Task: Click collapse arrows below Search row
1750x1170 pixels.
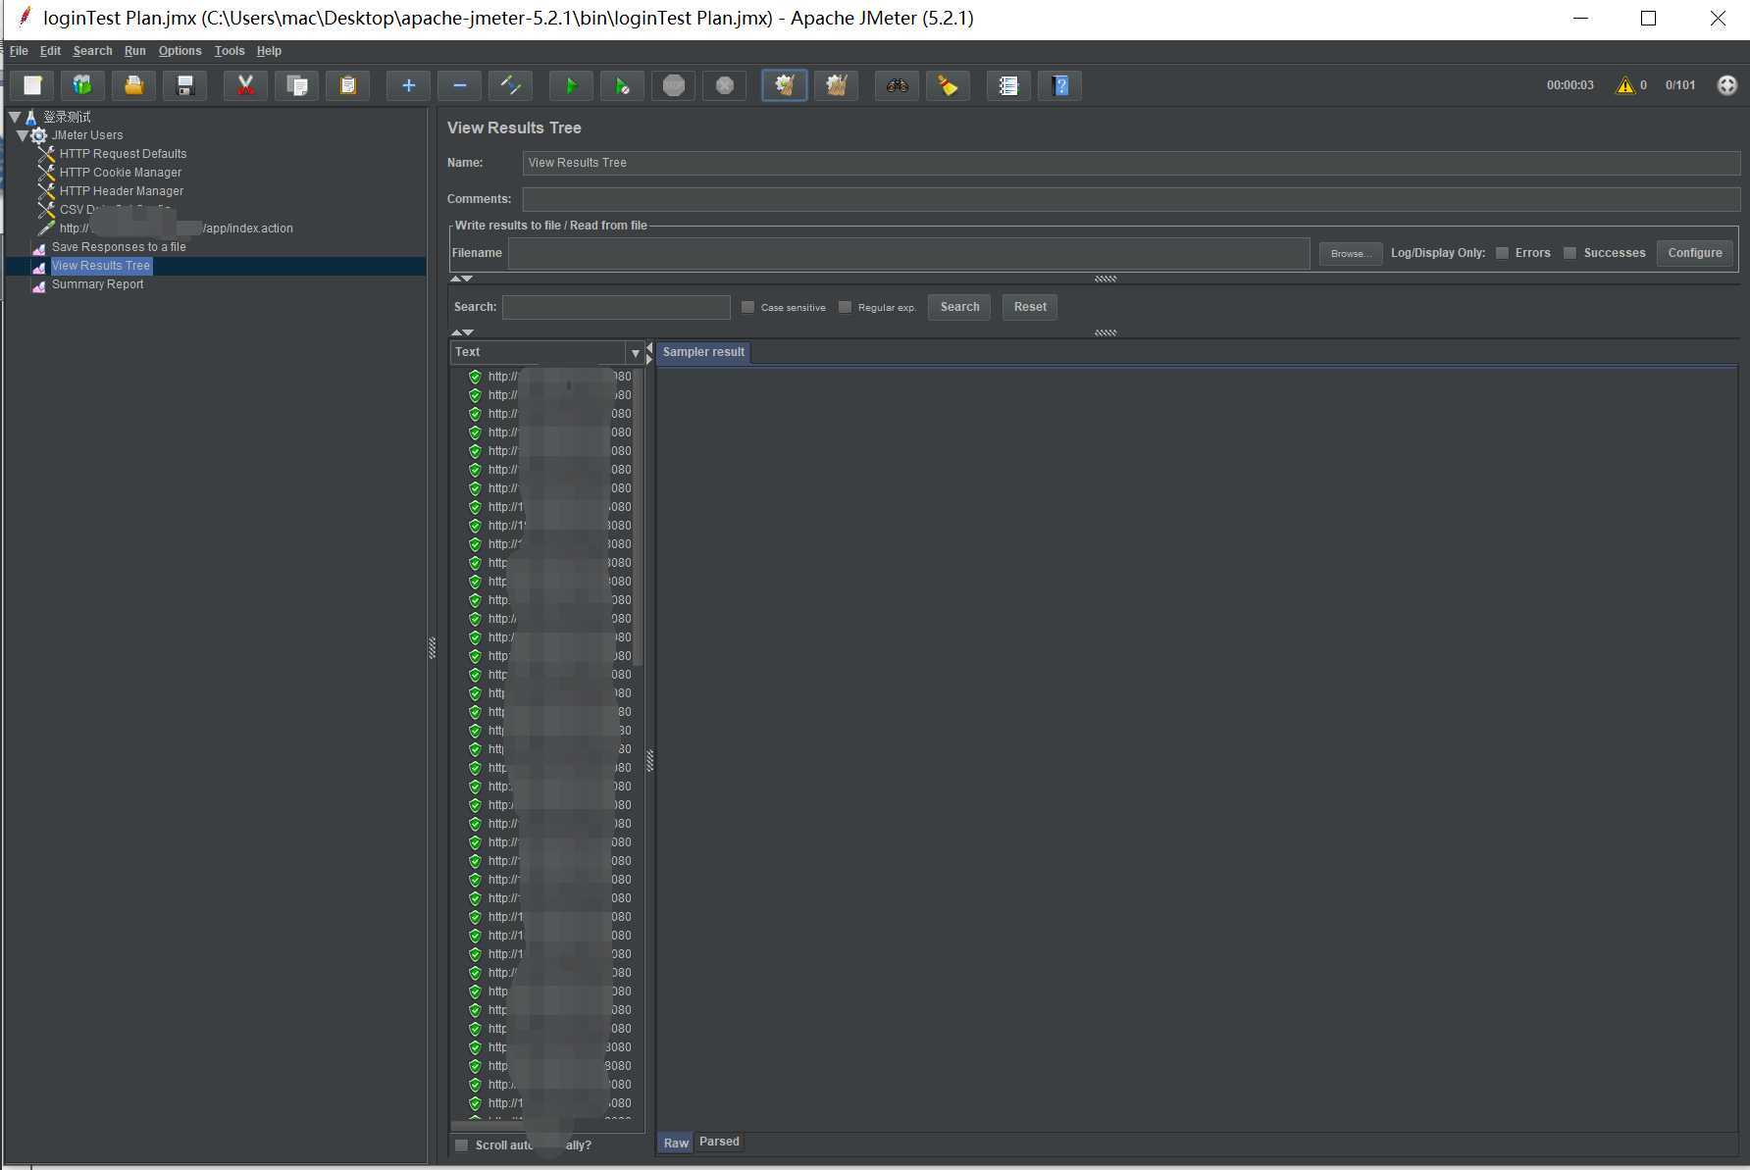Action: 461,333
